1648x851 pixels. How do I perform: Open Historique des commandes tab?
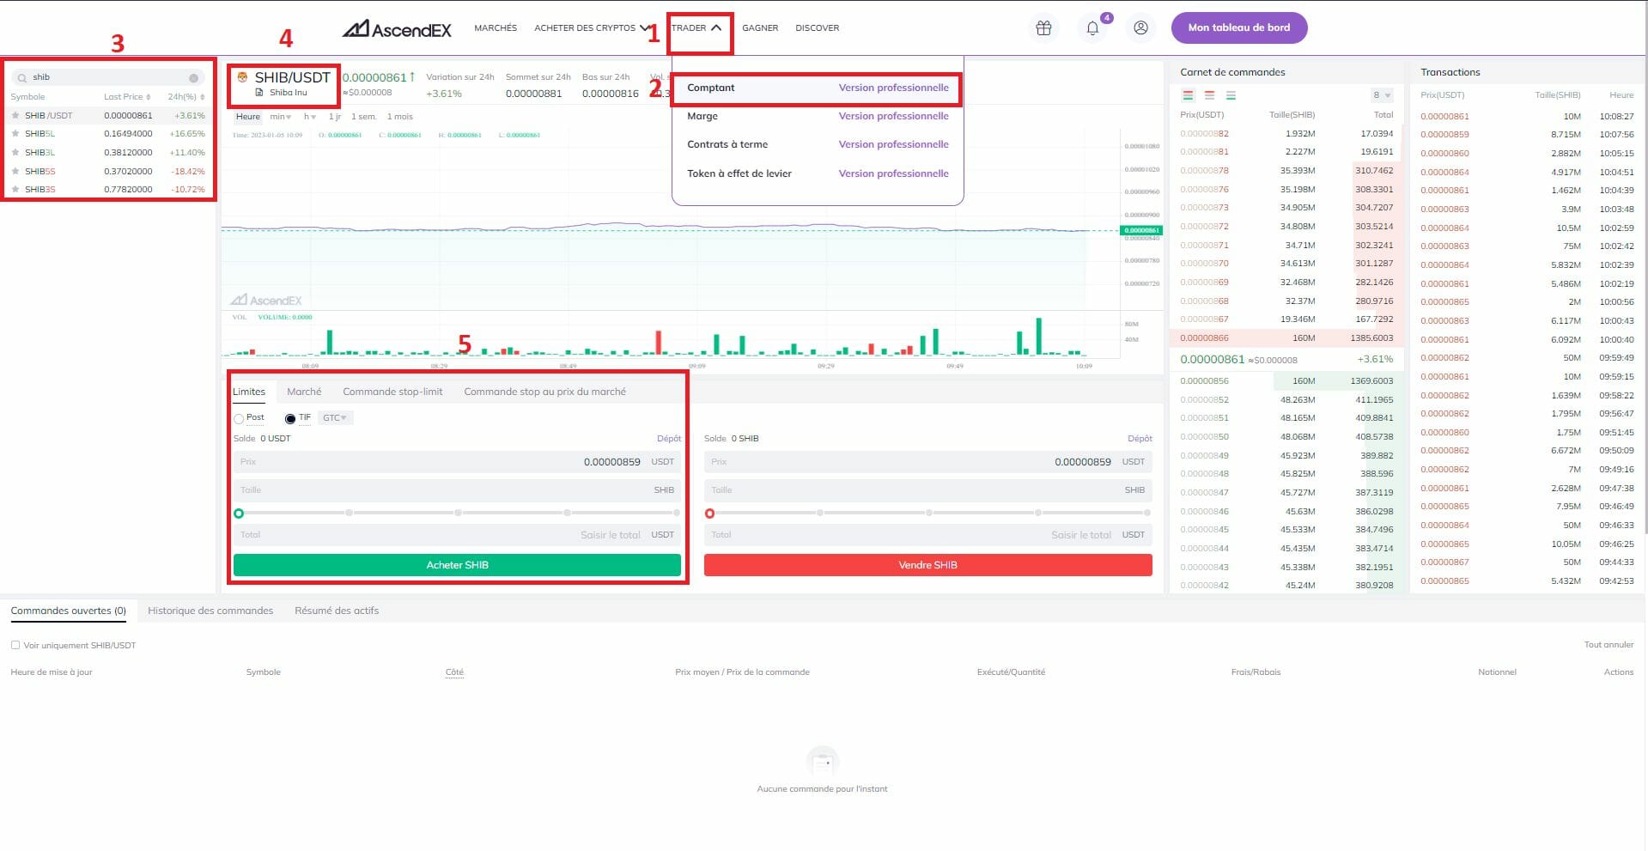pos(210,611)
